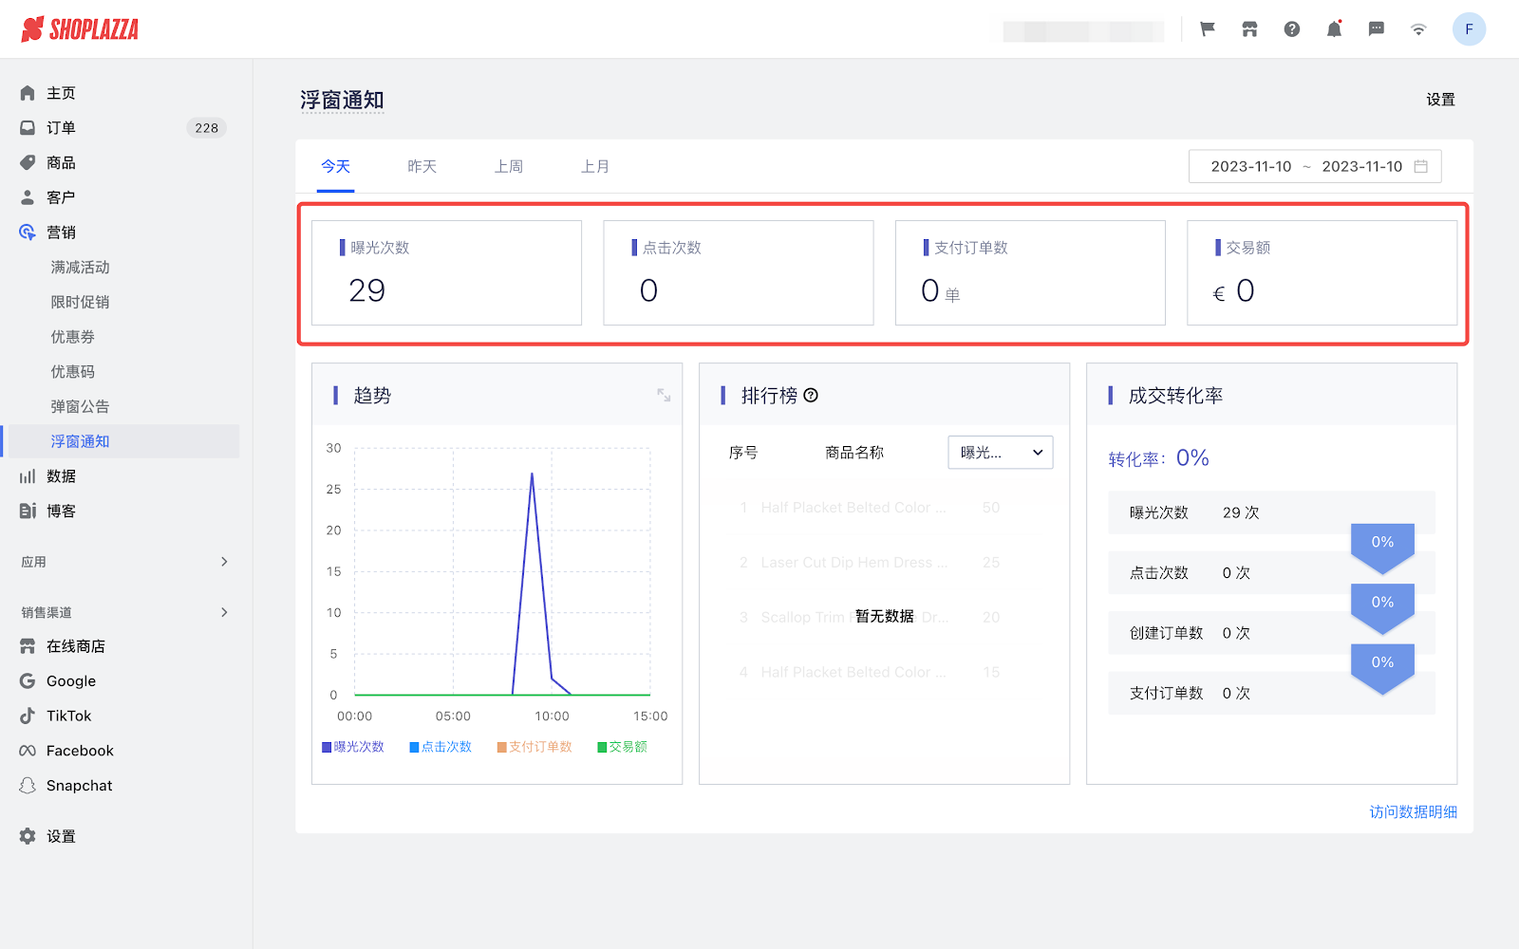This screenshot has height=949, width=1519.
Task: Click 设置 button at top right
Action: click(1440, 100)
